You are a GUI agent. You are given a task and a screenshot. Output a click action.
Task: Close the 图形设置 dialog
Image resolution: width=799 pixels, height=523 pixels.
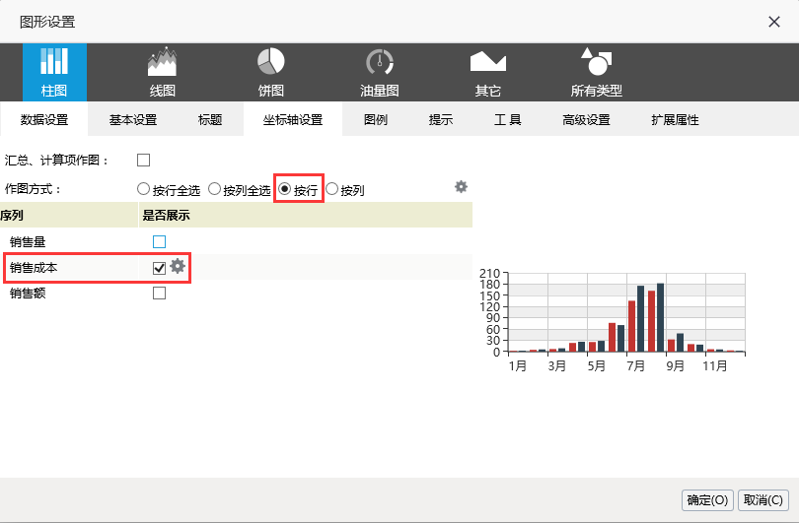(774, 22)
